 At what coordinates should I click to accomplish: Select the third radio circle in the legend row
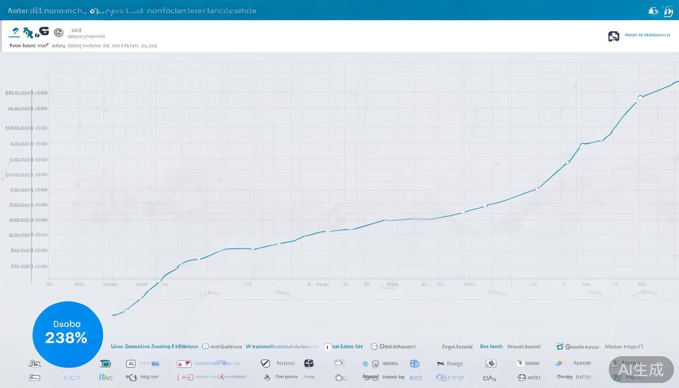click(x=374, y=347)
